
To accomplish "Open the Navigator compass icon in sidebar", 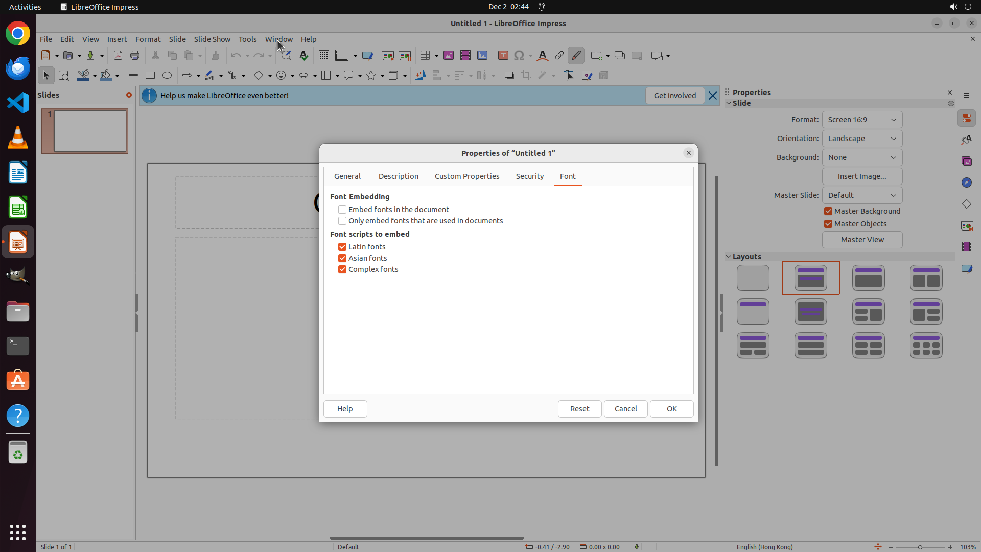I will tap(966, 182).
